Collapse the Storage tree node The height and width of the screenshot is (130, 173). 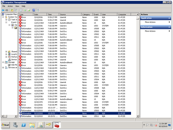(3, 62)
